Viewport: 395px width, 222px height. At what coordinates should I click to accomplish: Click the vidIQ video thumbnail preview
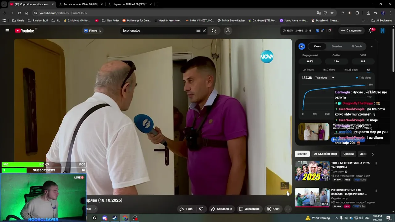pyautogui.click(x=314, y=132)
